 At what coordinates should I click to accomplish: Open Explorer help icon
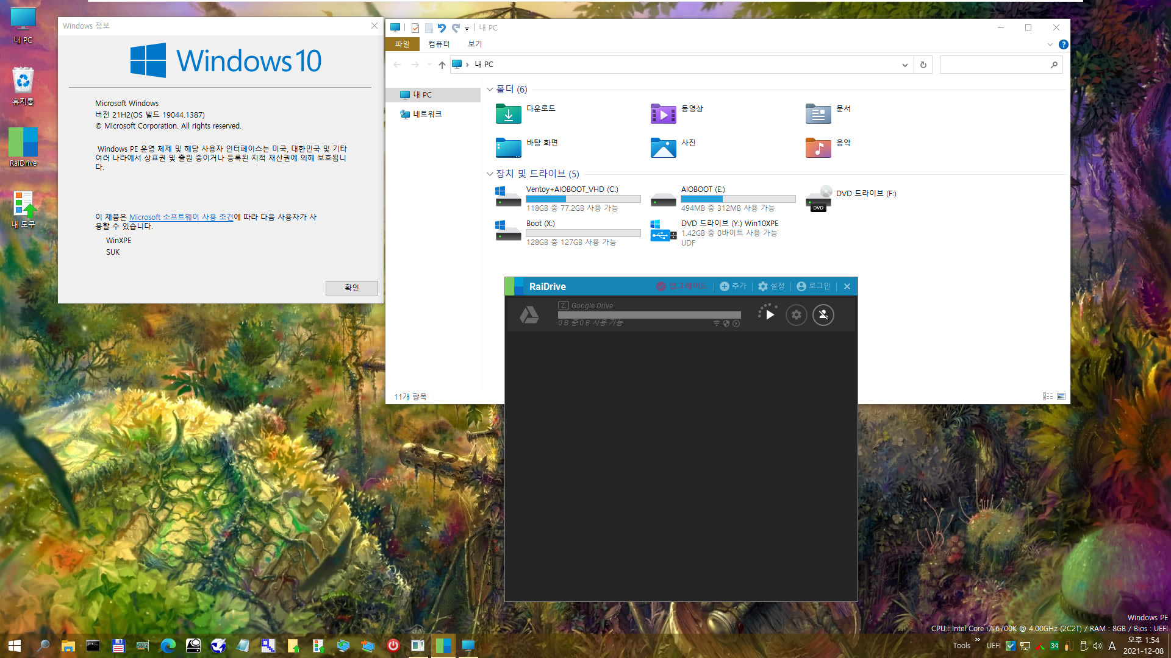(1064, 44)
